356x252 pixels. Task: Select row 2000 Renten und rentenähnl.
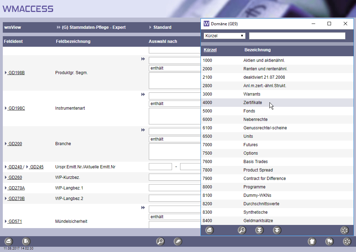(277, 69)
